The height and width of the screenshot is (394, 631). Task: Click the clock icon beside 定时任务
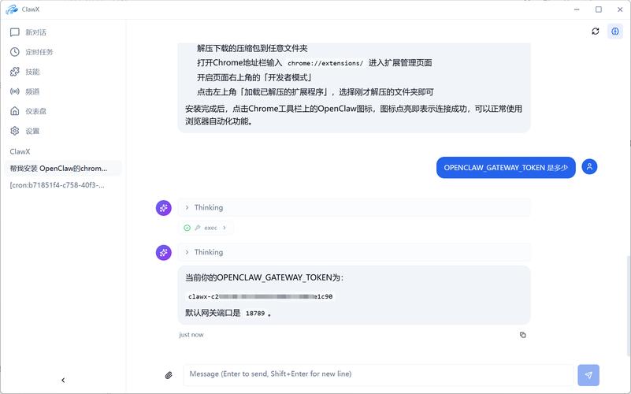point(15,52)
